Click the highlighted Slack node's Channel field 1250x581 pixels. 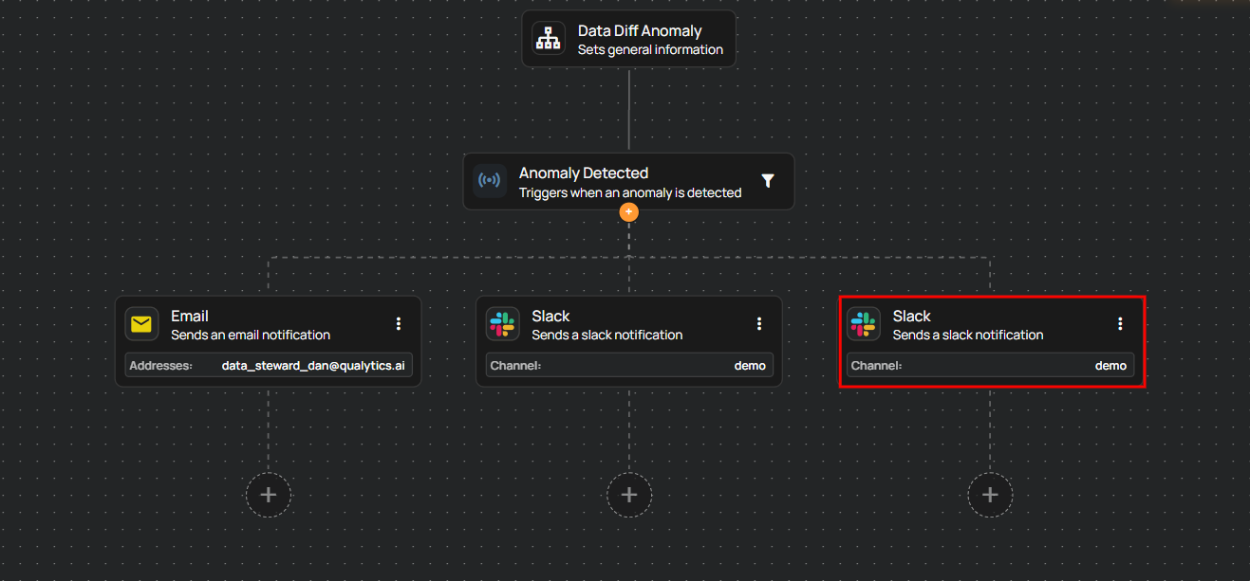click(x=990, y=366)
